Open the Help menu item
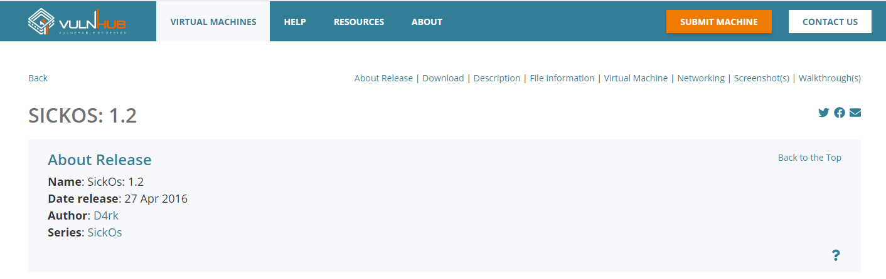Viewport: 886px width, 279px height. 295,21
